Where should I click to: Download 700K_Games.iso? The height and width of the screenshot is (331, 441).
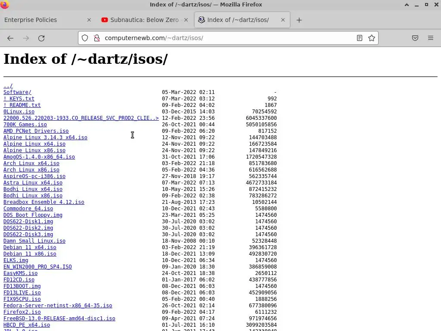click(x=25, y=125)
